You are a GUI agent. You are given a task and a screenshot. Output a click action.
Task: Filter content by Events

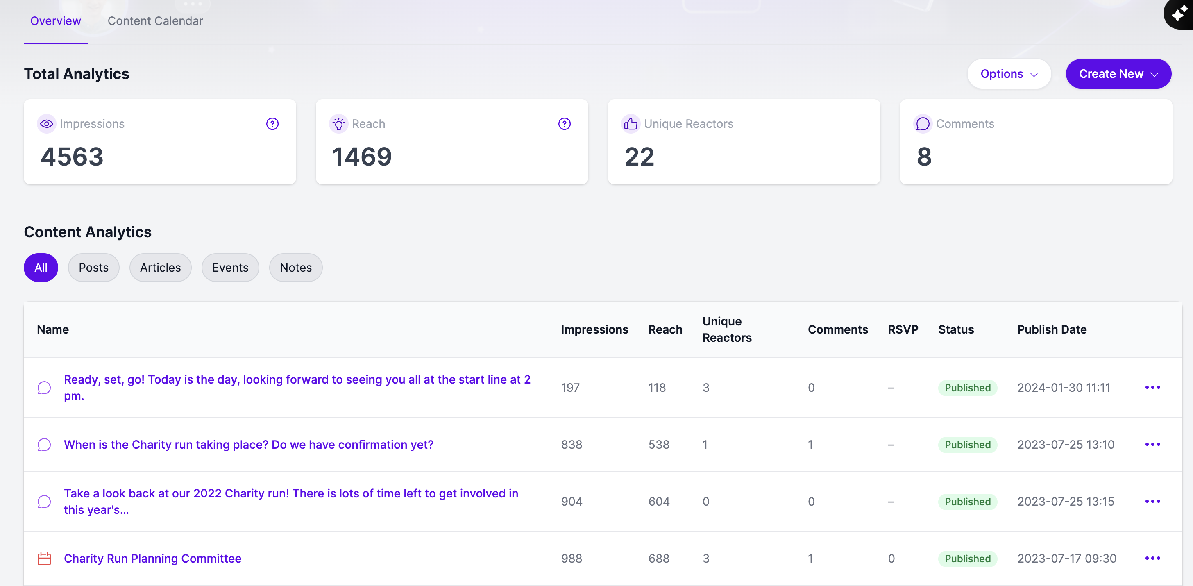(230, 268)
